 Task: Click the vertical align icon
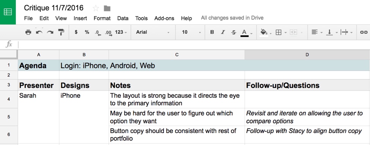[329, 32]
